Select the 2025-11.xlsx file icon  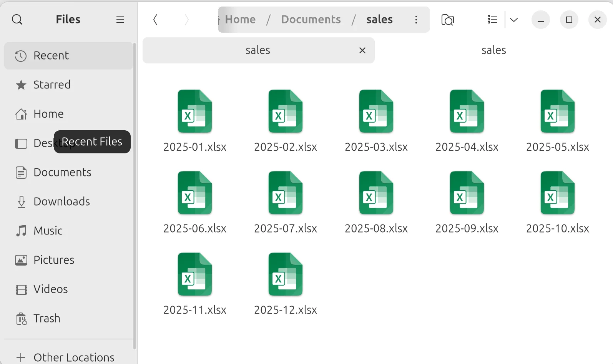click(195, 274)
